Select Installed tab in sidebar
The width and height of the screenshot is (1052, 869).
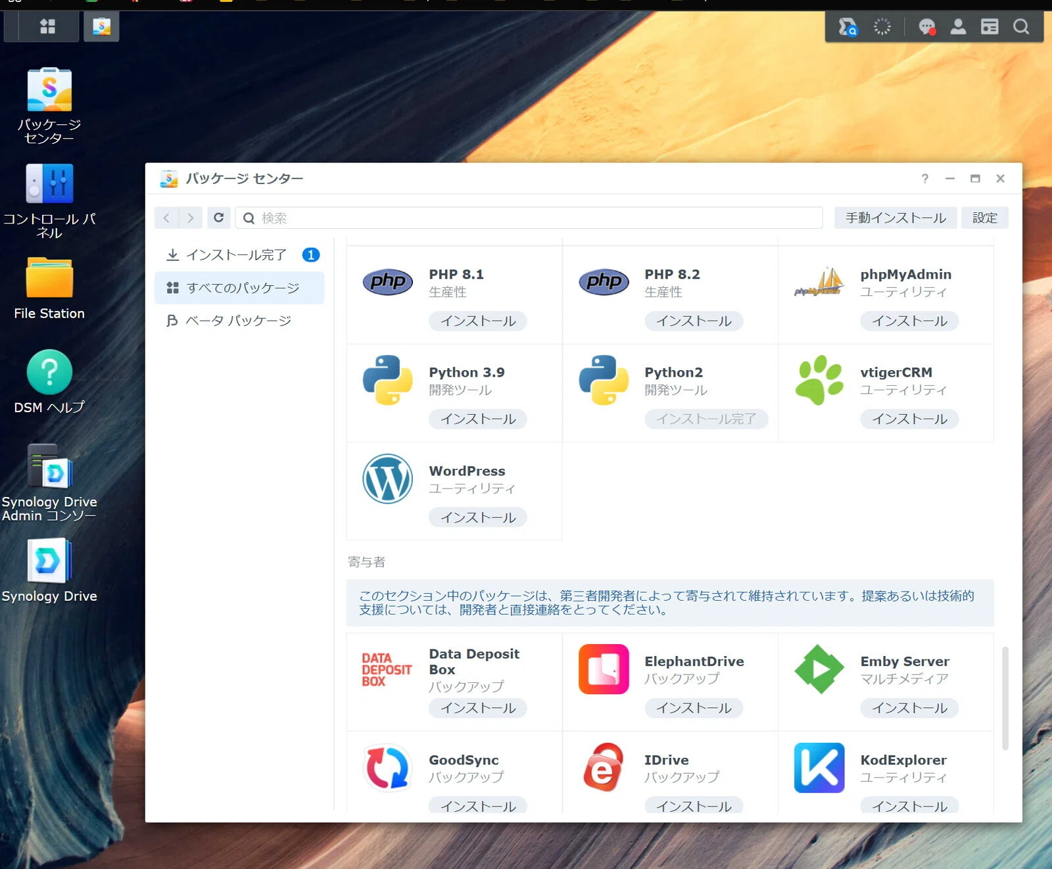(x=239, y=255)
